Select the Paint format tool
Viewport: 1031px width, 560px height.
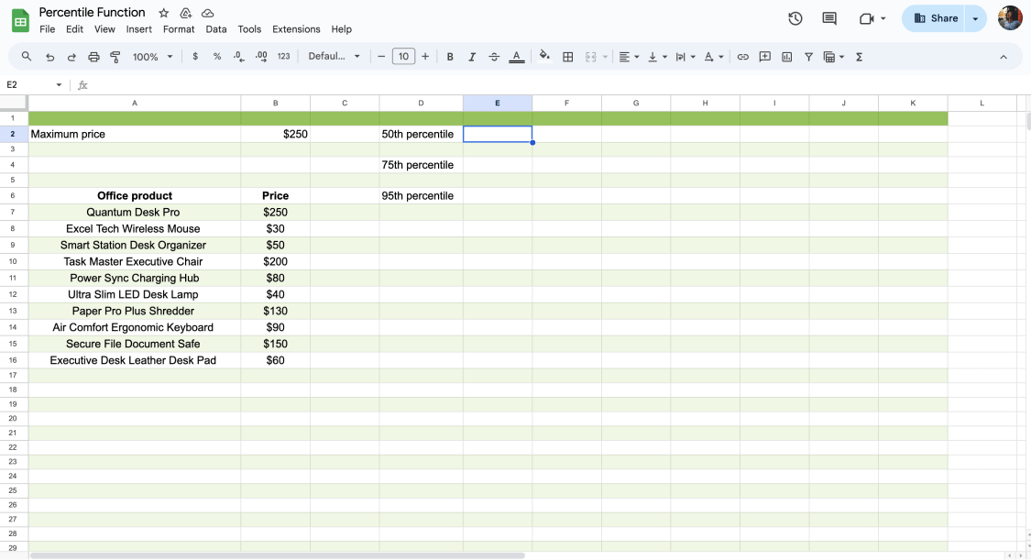point(115,56)
